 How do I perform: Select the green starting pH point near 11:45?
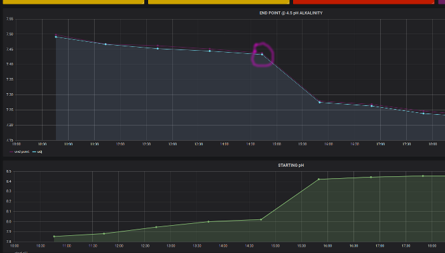click(x=104, y=234)
